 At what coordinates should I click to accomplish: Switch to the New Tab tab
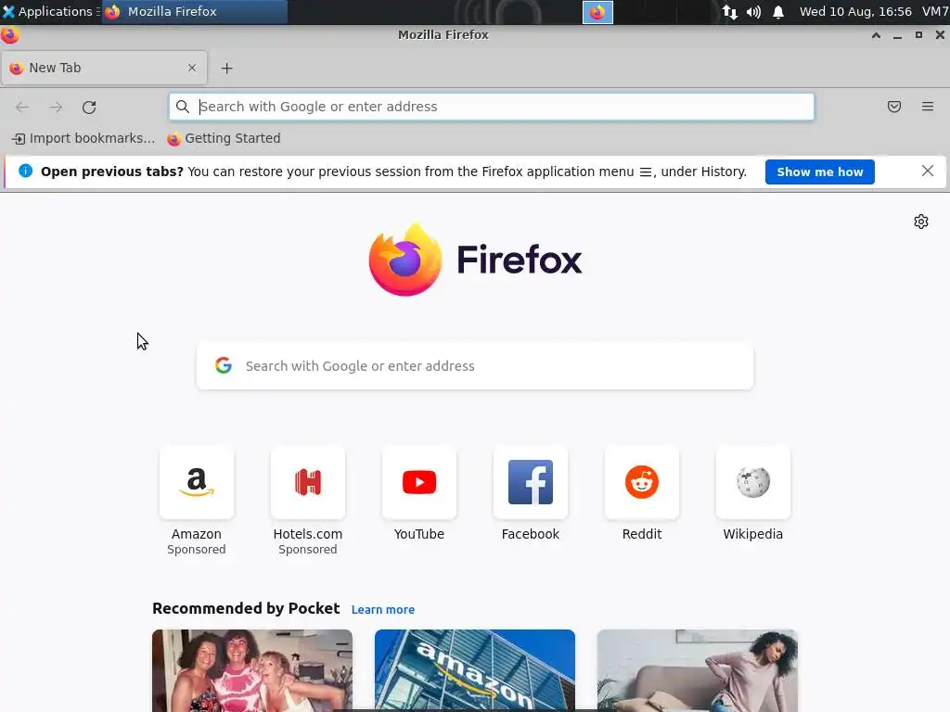coord(104,68)
